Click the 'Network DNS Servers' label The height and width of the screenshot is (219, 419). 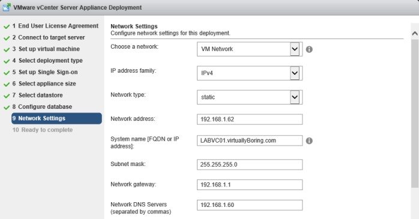coord(139,205)
